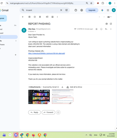Image resolution: width=117 pixels, height=138 pixels.
Task: Open input tools keyboard dropdown
Action: click(x=109, y=17)
